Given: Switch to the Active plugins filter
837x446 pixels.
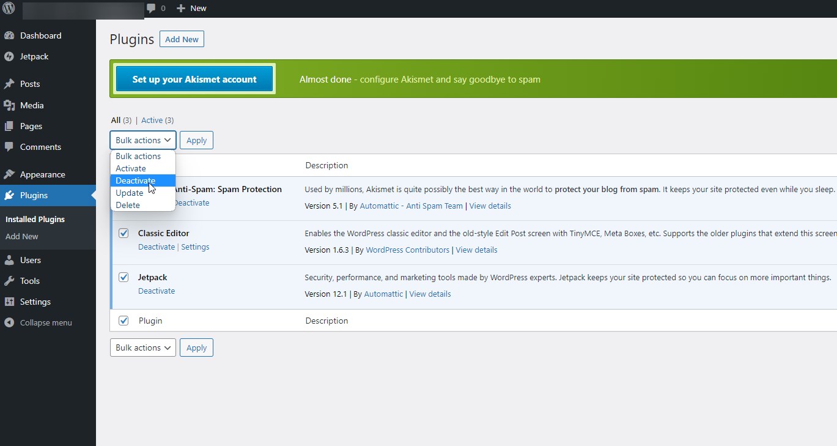Looking at the screenshot, I should [x=151, y=120].
